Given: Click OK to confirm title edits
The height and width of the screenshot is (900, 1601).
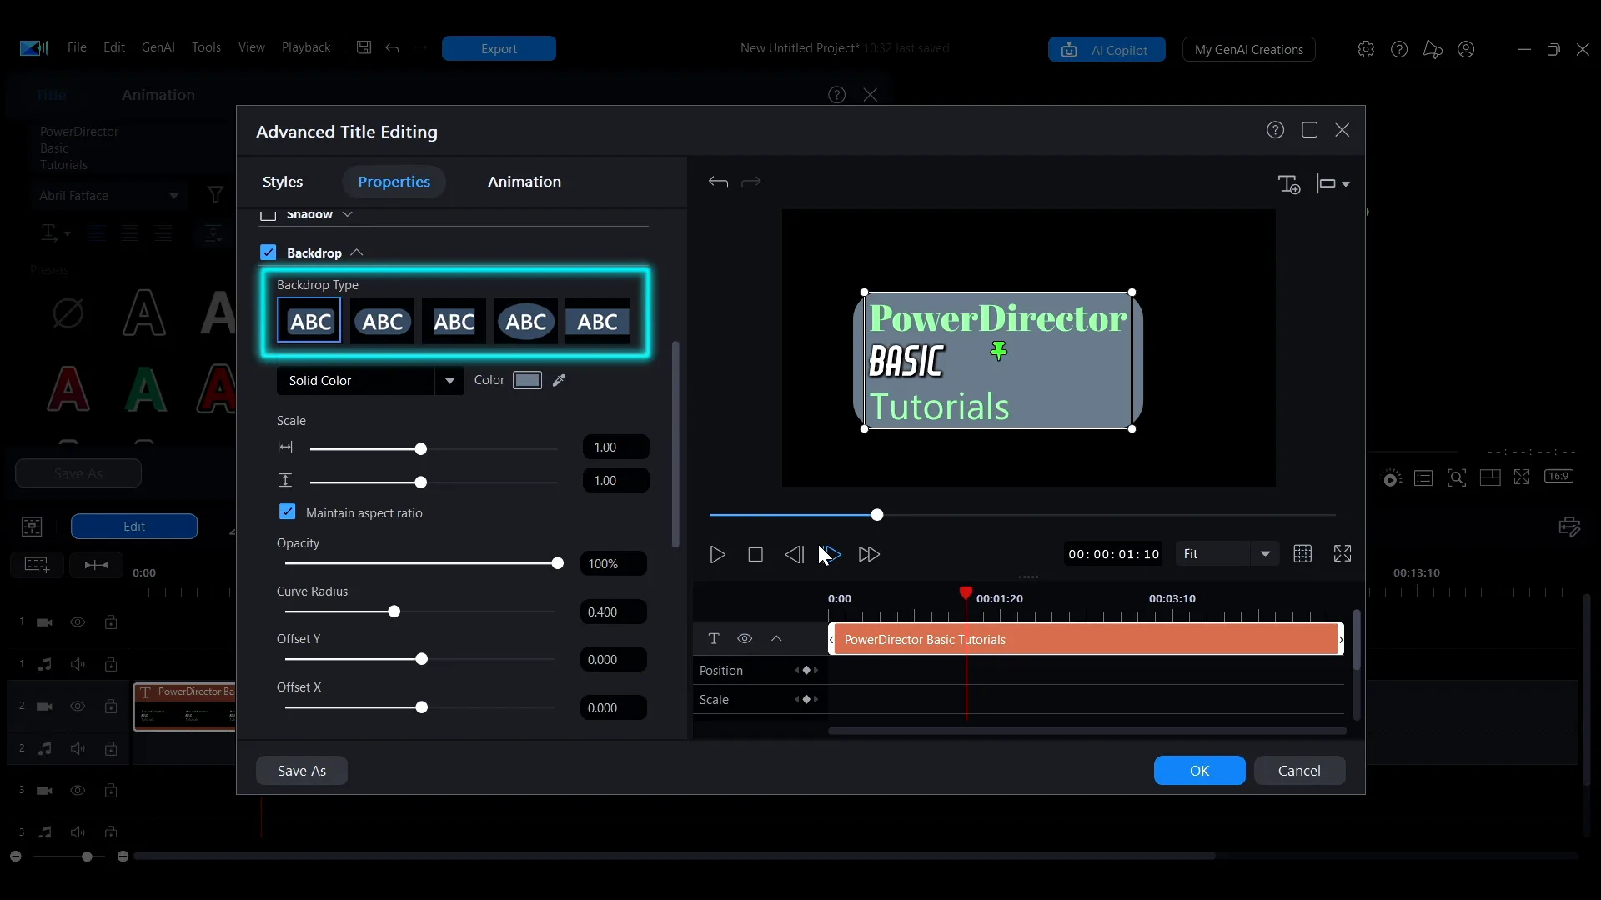Looking at the screenshot, I should [x=1199, y=771].
